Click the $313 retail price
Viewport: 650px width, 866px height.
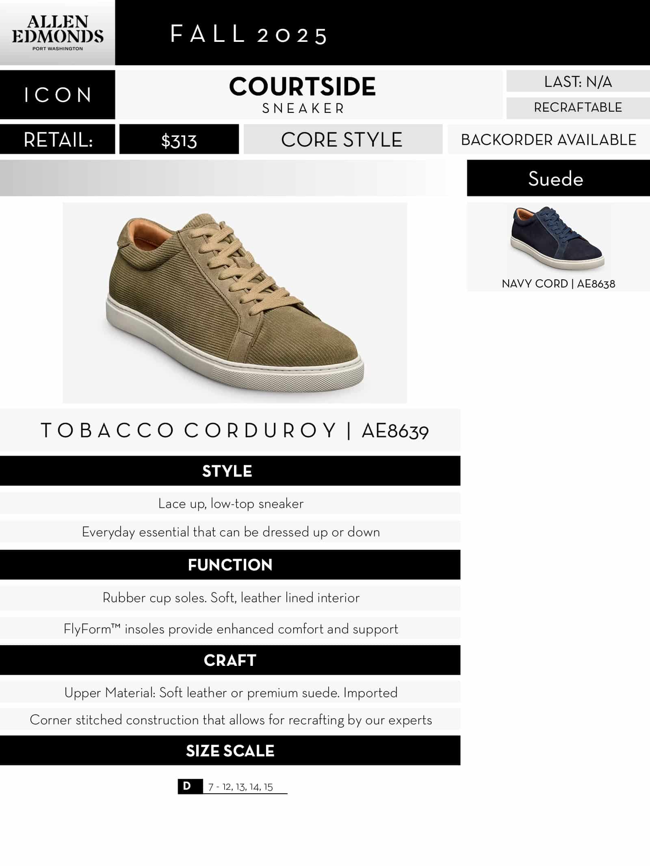[x=179, y=139]
